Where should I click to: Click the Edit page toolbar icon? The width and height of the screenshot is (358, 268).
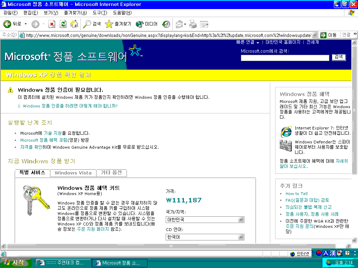click(x=204, y=24)
